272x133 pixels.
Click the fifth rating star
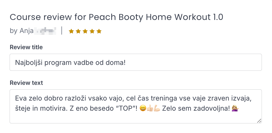tap(99, 31)
